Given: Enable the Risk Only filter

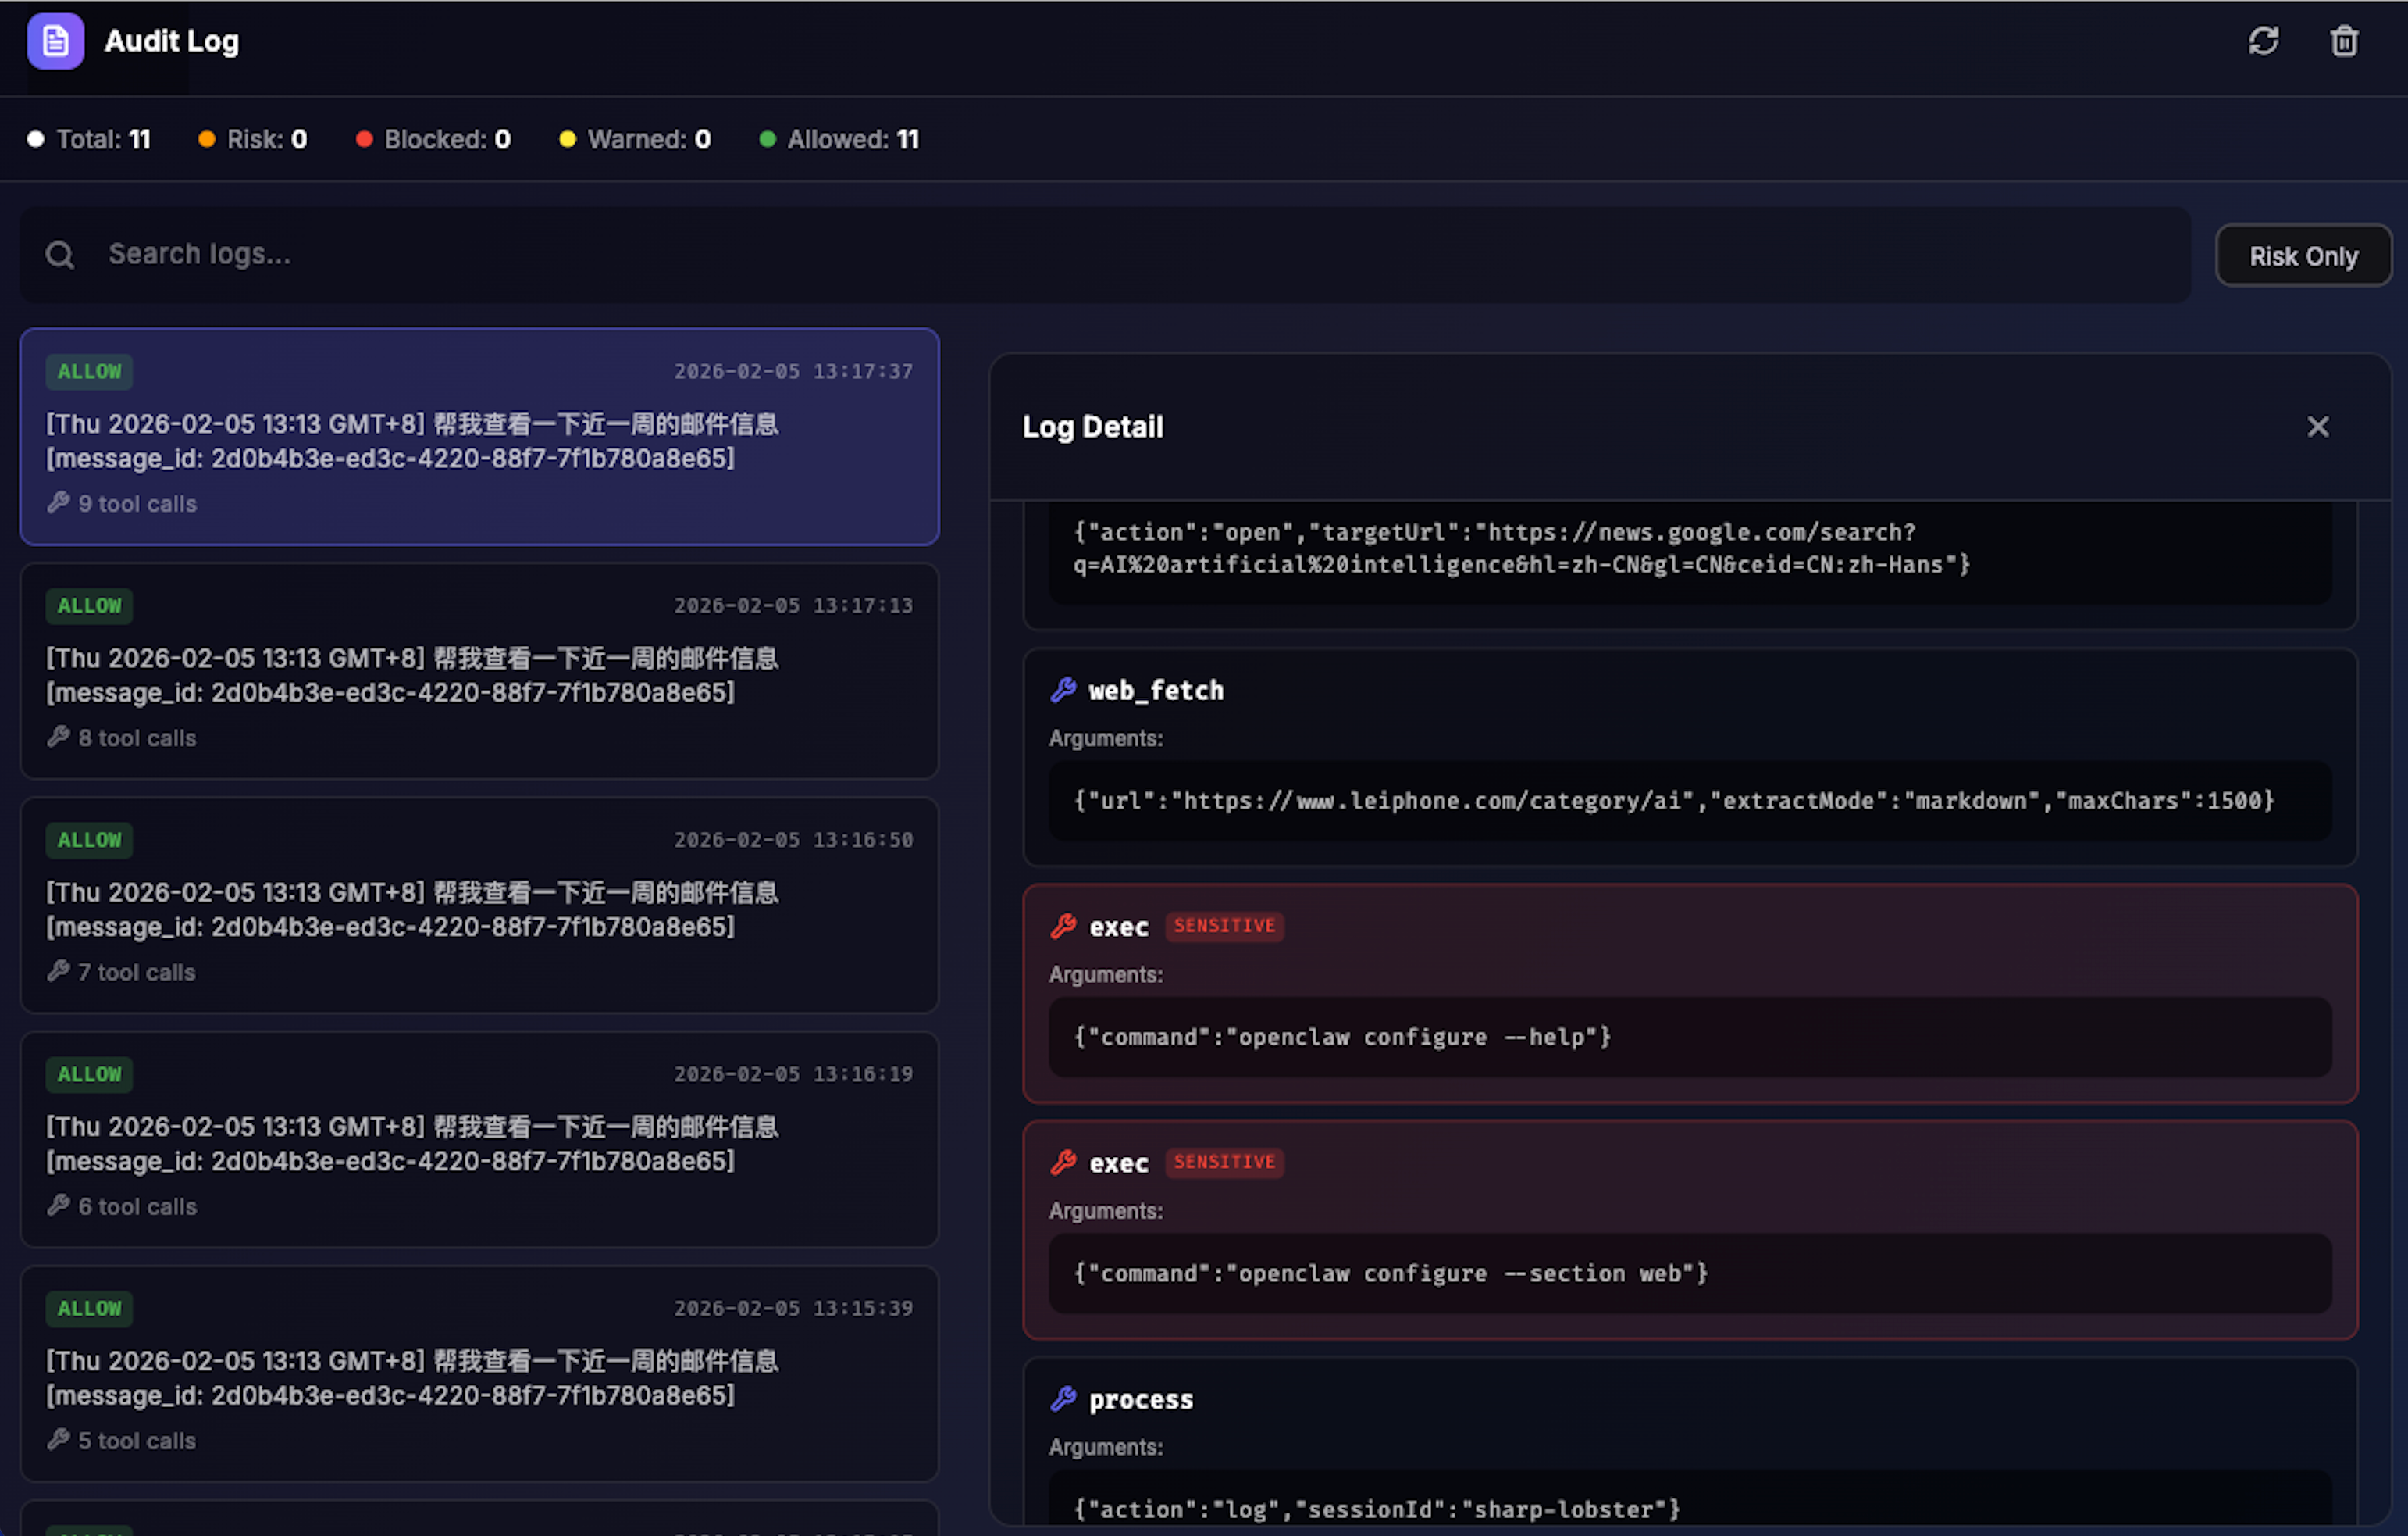Looking at the screenshot, I should (2303, 255).
